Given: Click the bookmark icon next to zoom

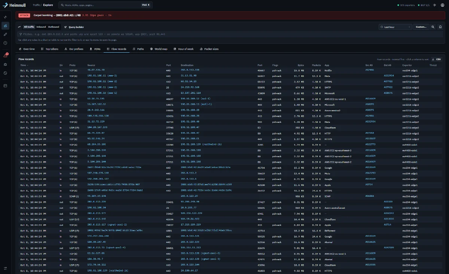Looking at the screenshot, I should point(440,27).
